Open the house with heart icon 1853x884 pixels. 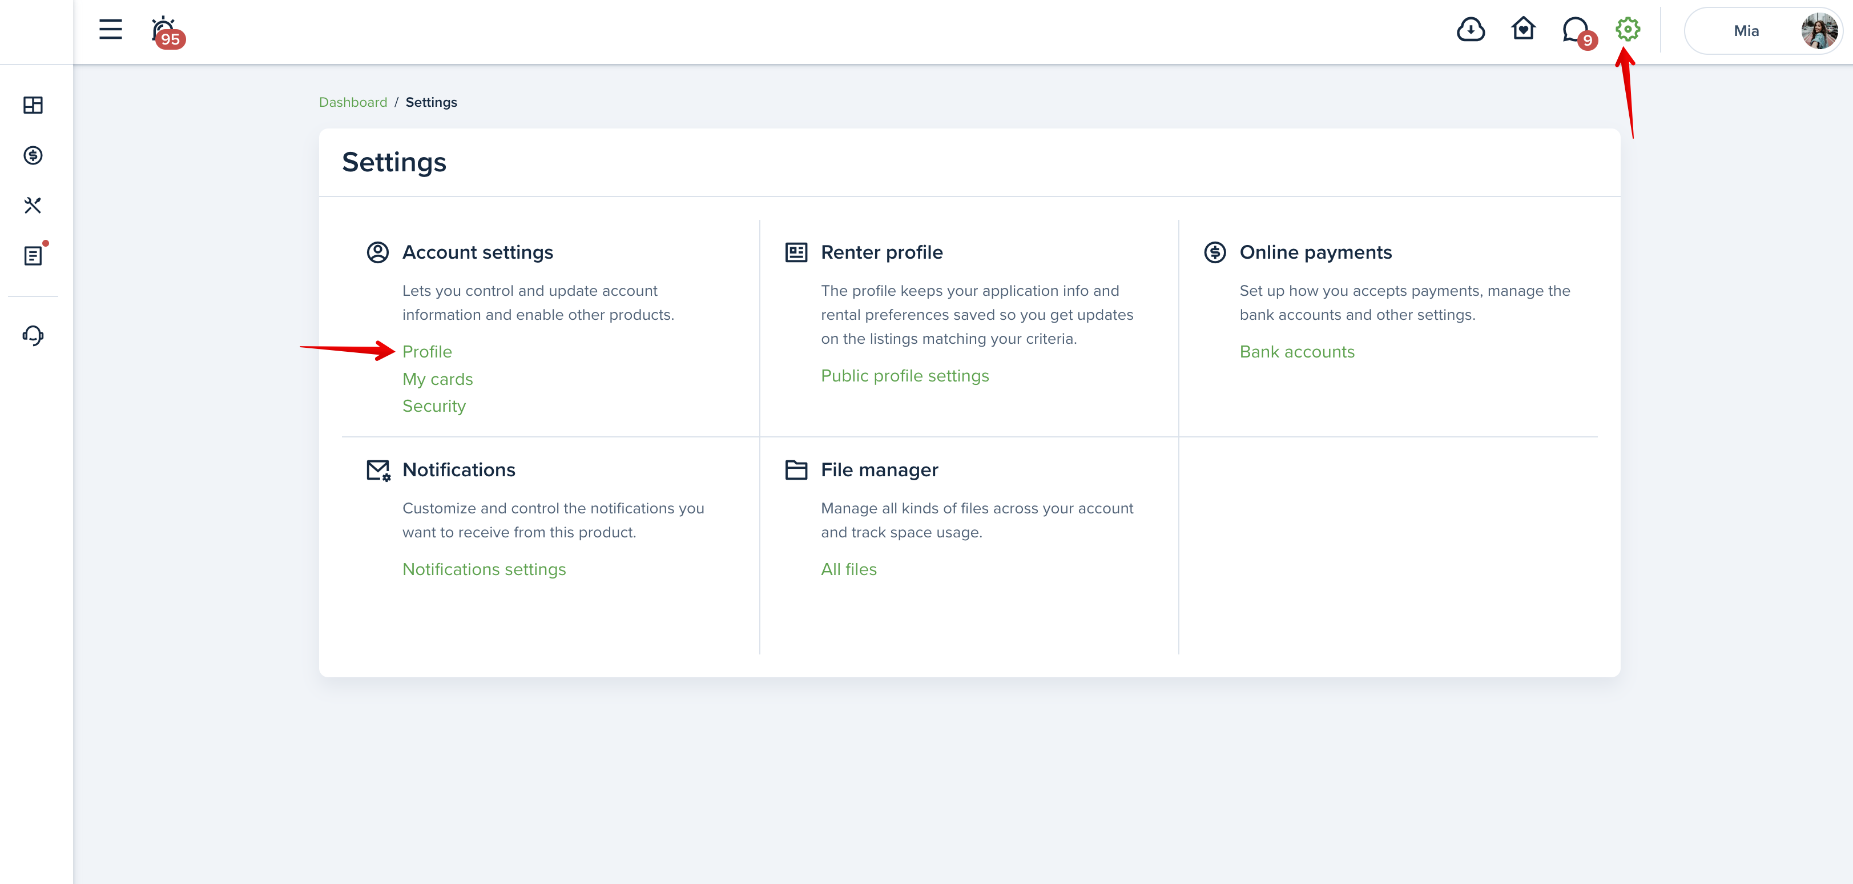coord(1523,29)
